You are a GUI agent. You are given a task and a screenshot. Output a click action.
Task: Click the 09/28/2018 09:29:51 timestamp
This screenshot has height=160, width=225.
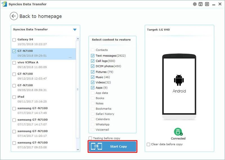point(32,56)
